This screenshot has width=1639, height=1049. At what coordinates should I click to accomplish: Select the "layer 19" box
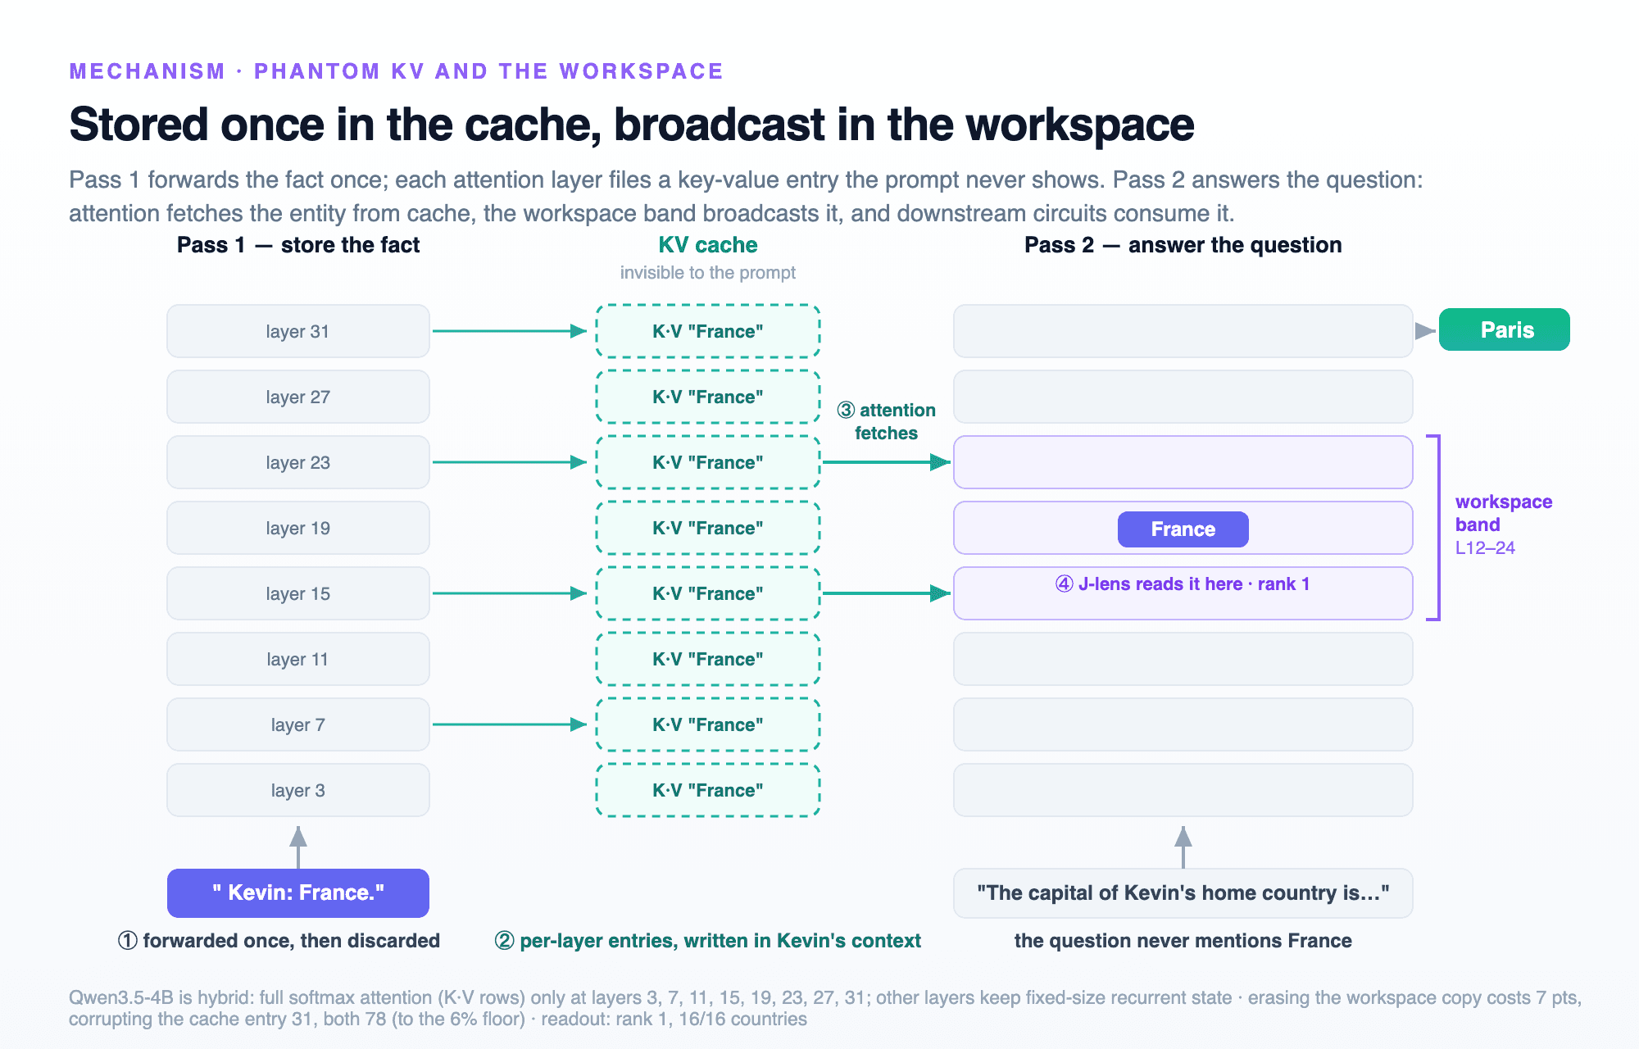[298, 528]
